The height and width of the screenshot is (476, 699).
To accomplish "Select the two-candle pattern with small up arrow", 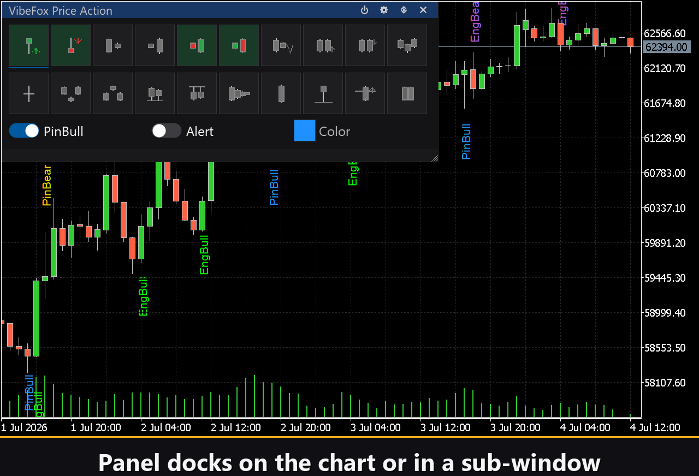I will tap(323, 45).
